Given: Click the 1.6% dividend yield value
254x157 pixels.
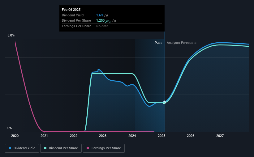Looking at the screenshot, I should pos(100,15).
